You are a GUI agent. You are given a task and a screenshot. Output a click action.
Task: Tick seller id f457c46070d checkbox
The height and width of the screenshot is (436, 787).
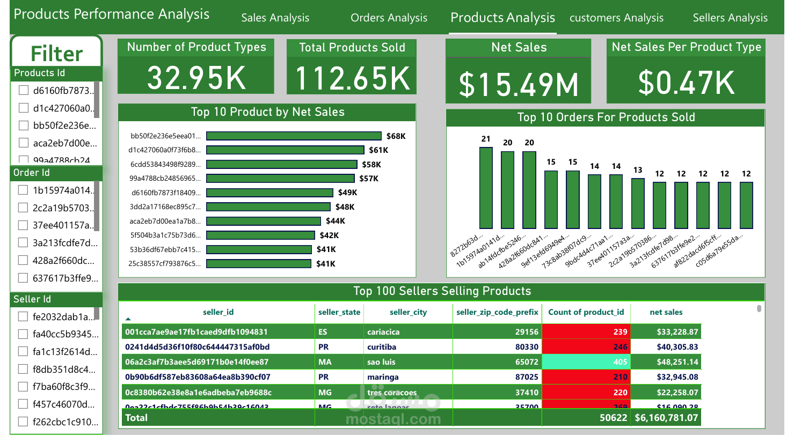pos(23,404)
